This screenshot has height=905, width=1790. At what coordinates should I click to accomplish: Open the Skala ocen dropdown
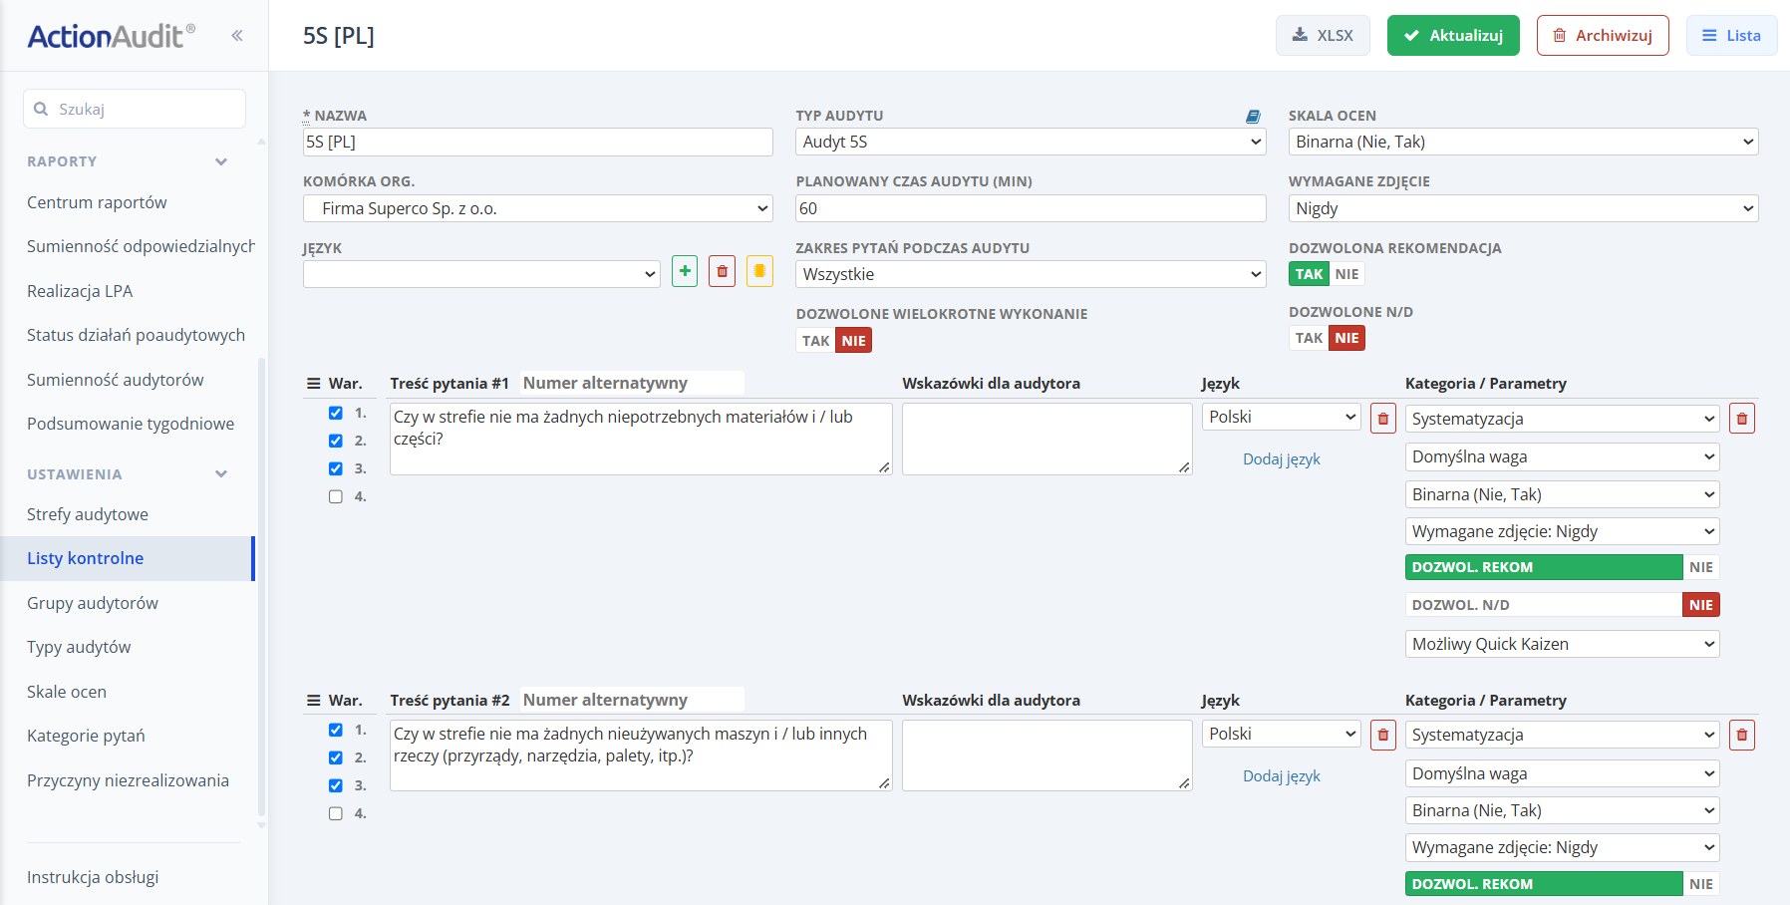point(1523,142)
